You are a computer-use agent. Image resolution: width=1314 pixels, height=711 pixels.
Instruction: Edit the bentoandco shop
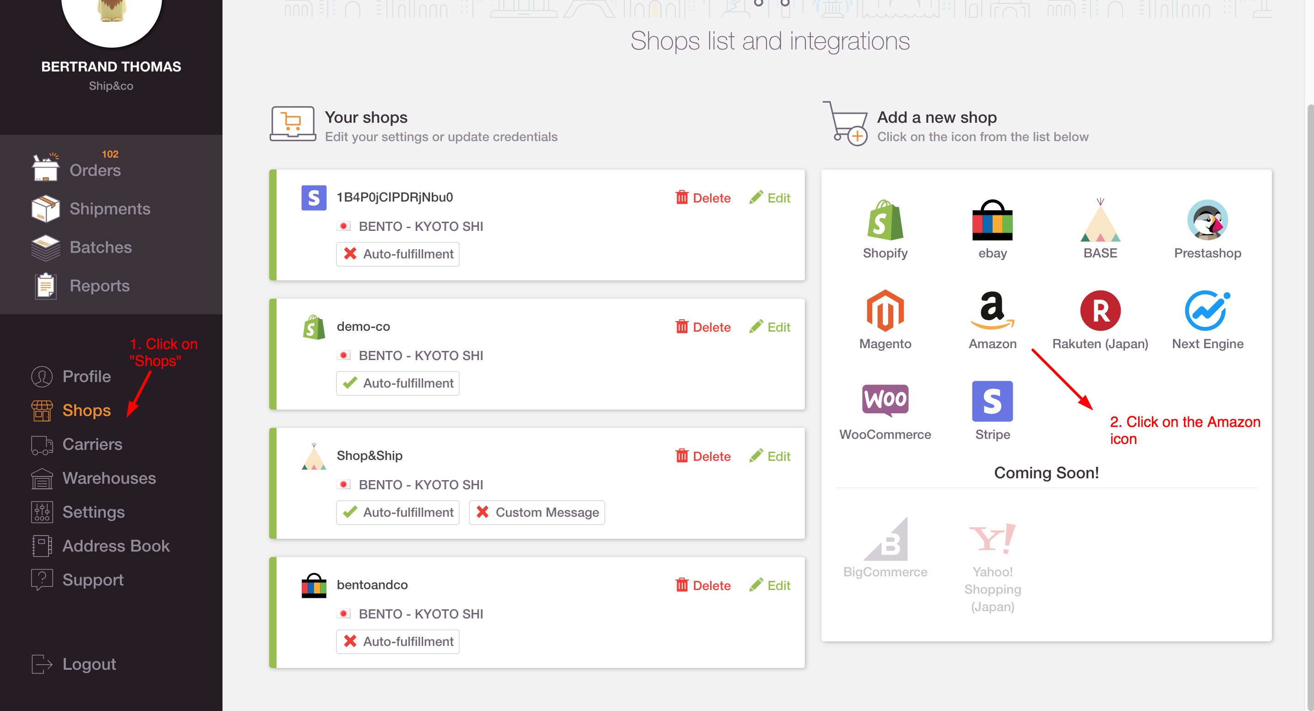[770, 585]
